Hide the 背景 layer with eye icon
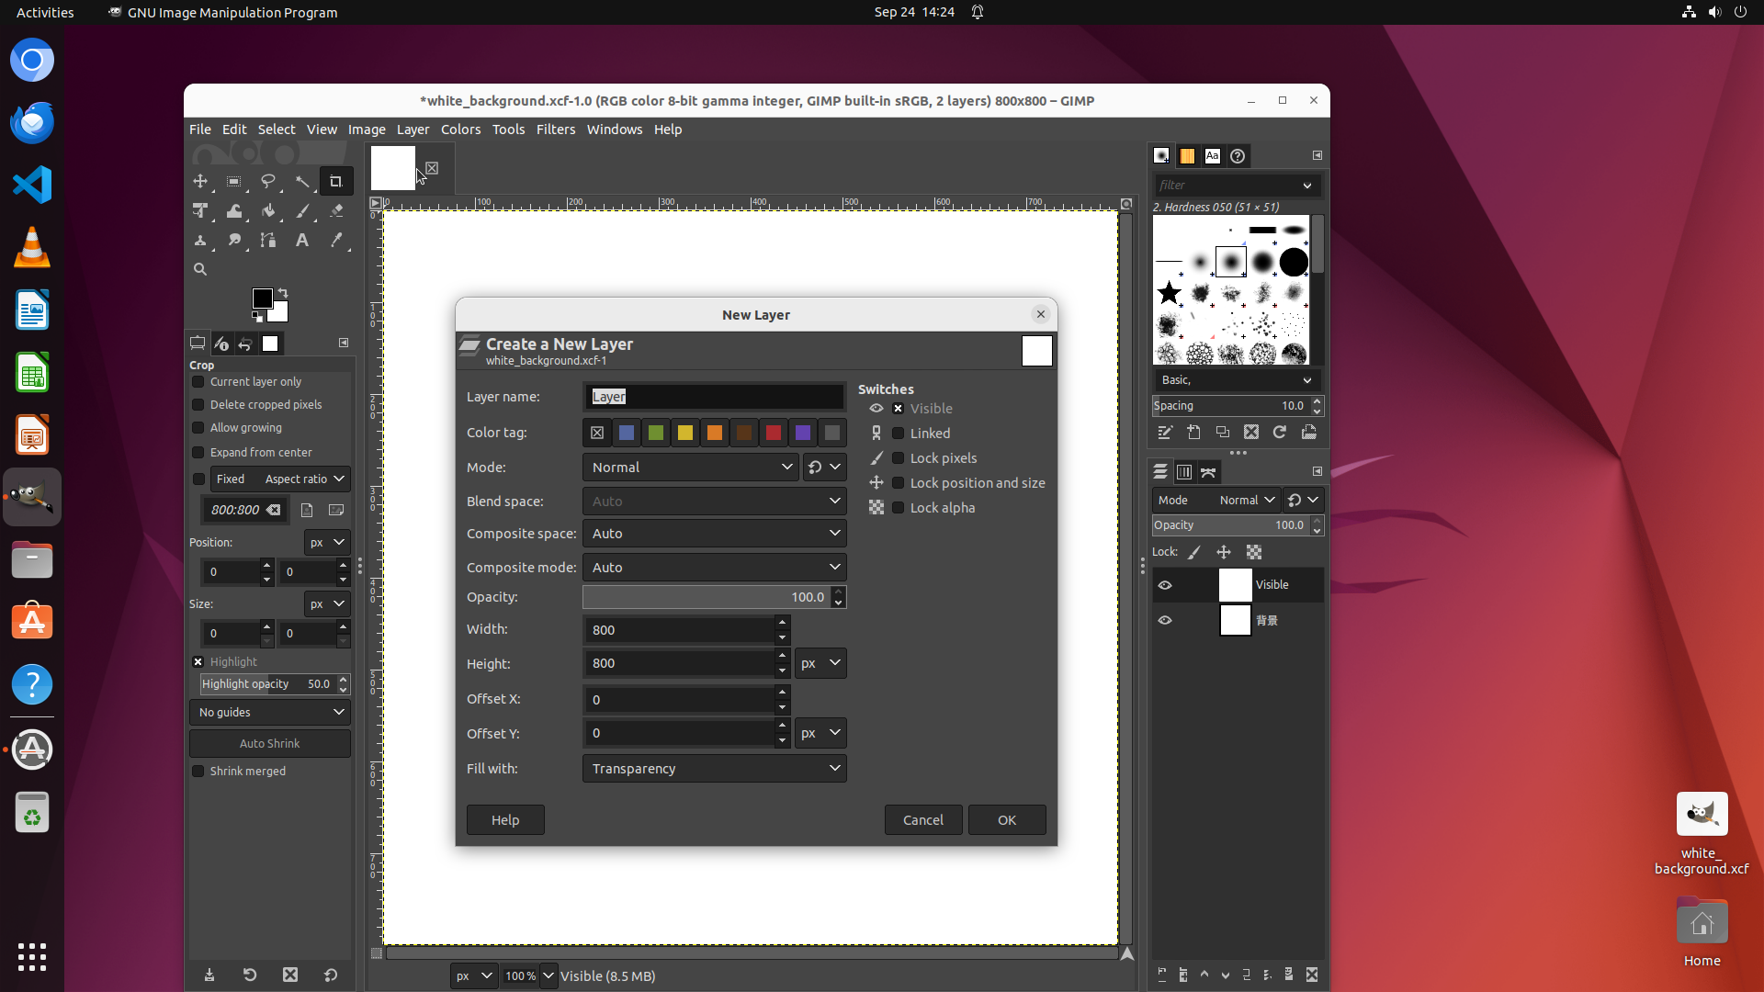The image size is (1764, 992). click(1165, 620)
